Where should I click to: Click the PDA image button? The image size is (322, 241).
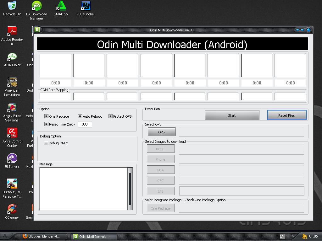pyautogui.click(x=161, y=170)
